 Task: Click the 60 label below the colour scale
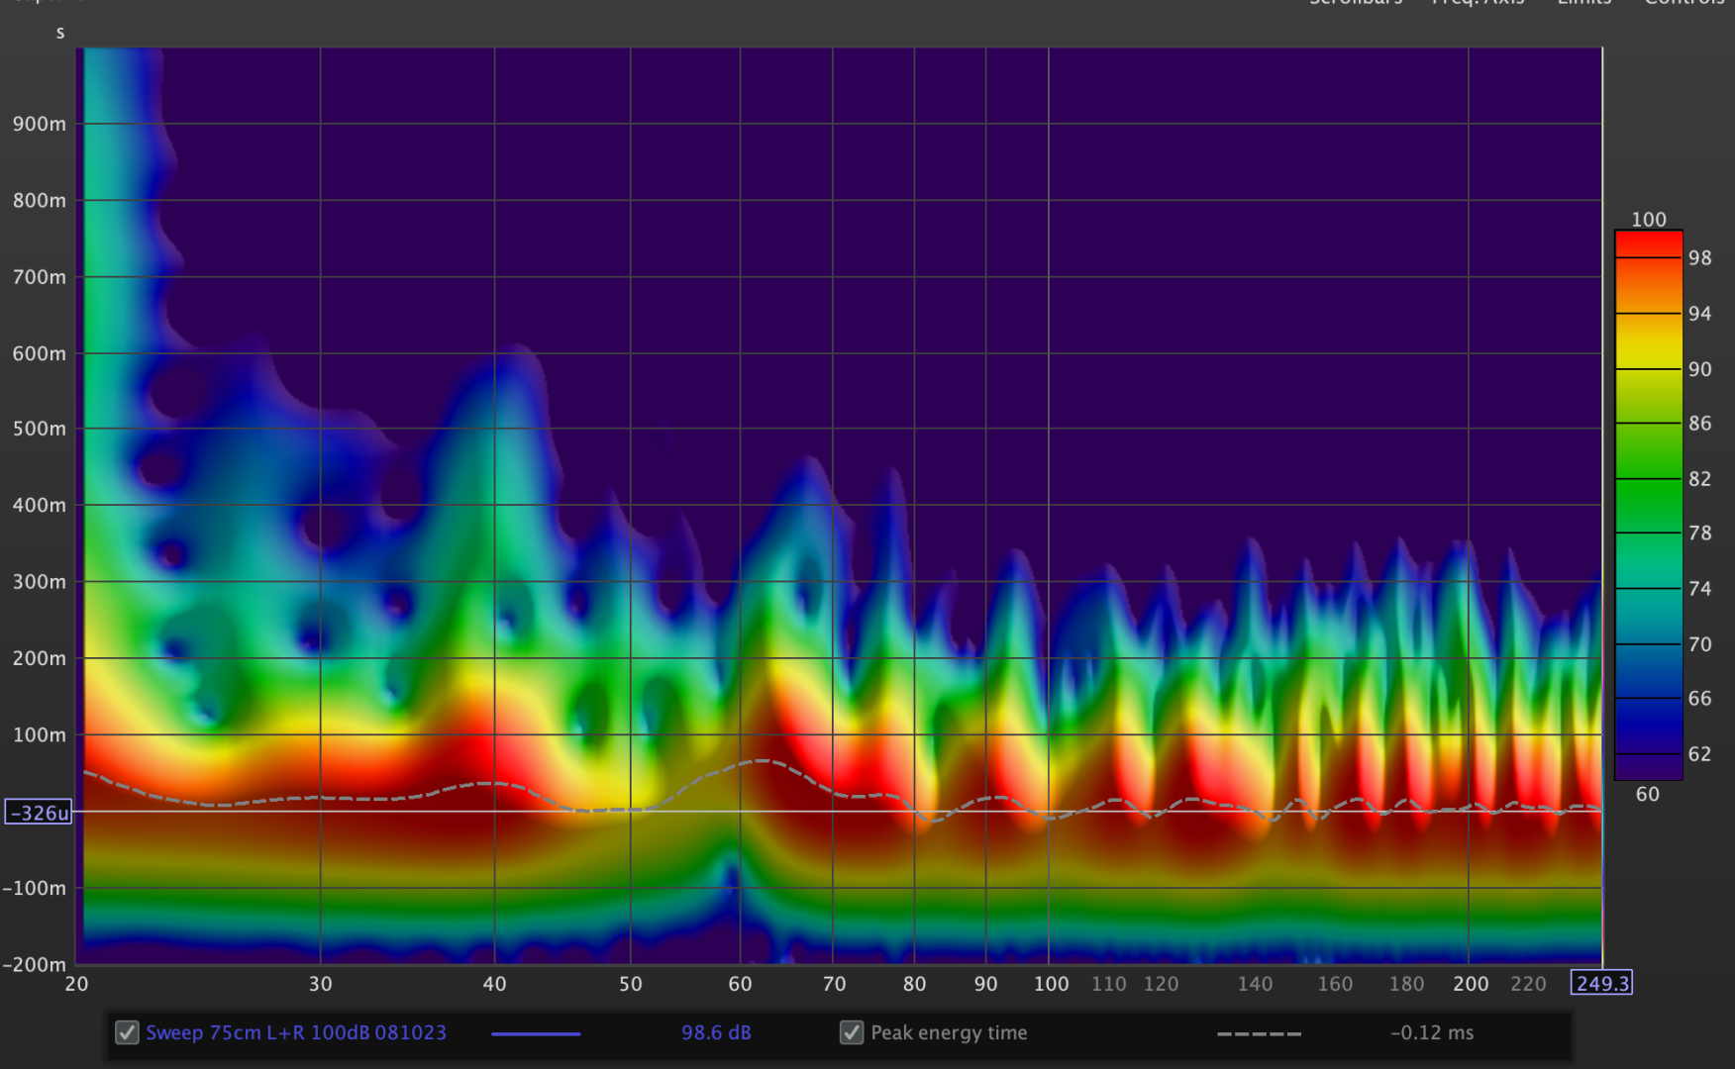click(1648, 794)
